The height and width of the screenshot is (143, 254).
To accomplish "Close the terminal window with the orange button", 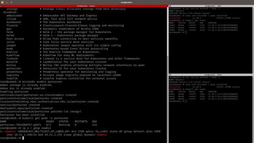I will 2,2.
